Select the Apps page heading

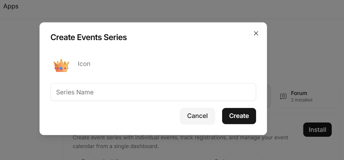tap(11, 6)
